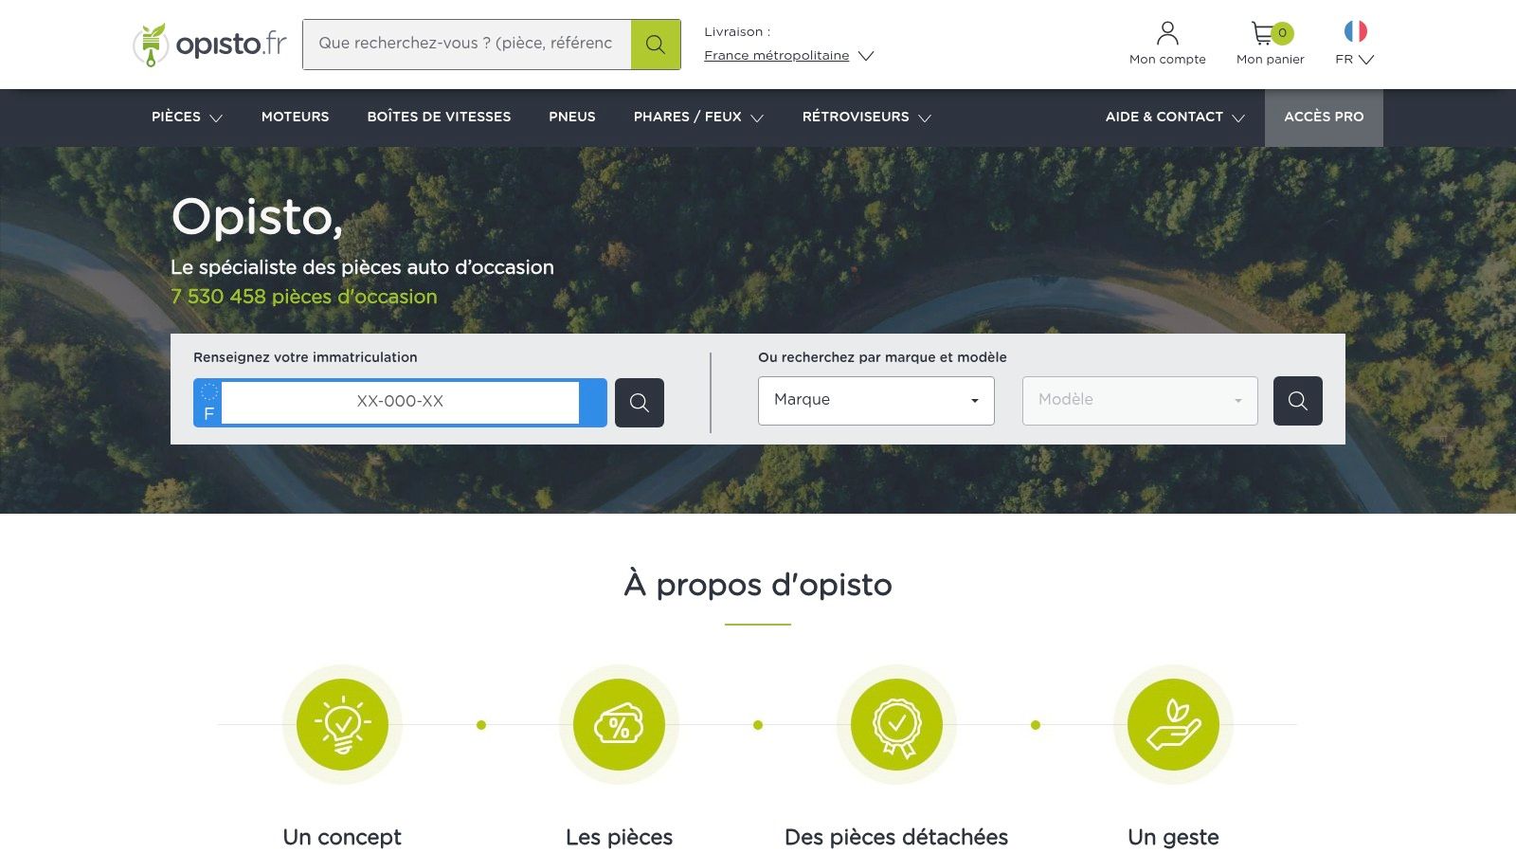Click the dark search icon next to Modèle

pyautogui.click(x=1297, y=400)
